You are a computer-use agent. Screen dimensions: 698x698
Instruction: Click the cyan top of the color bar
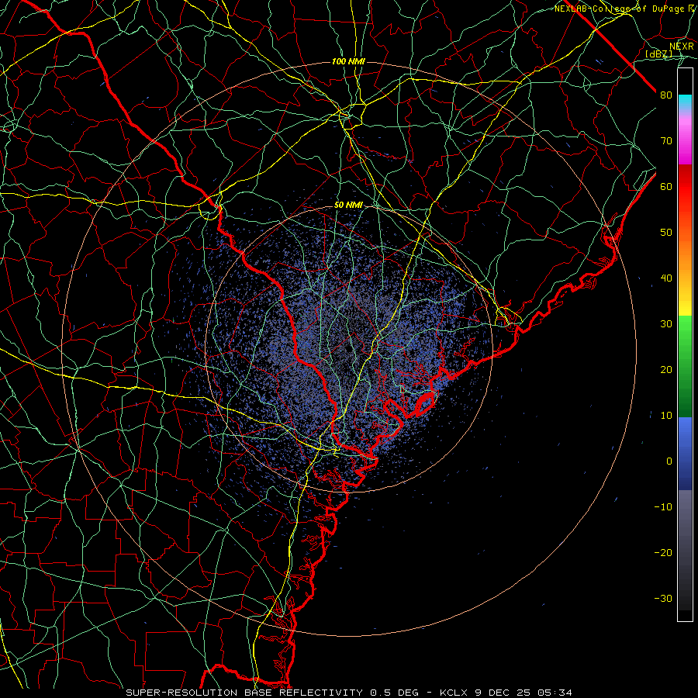tap(685, 102)
